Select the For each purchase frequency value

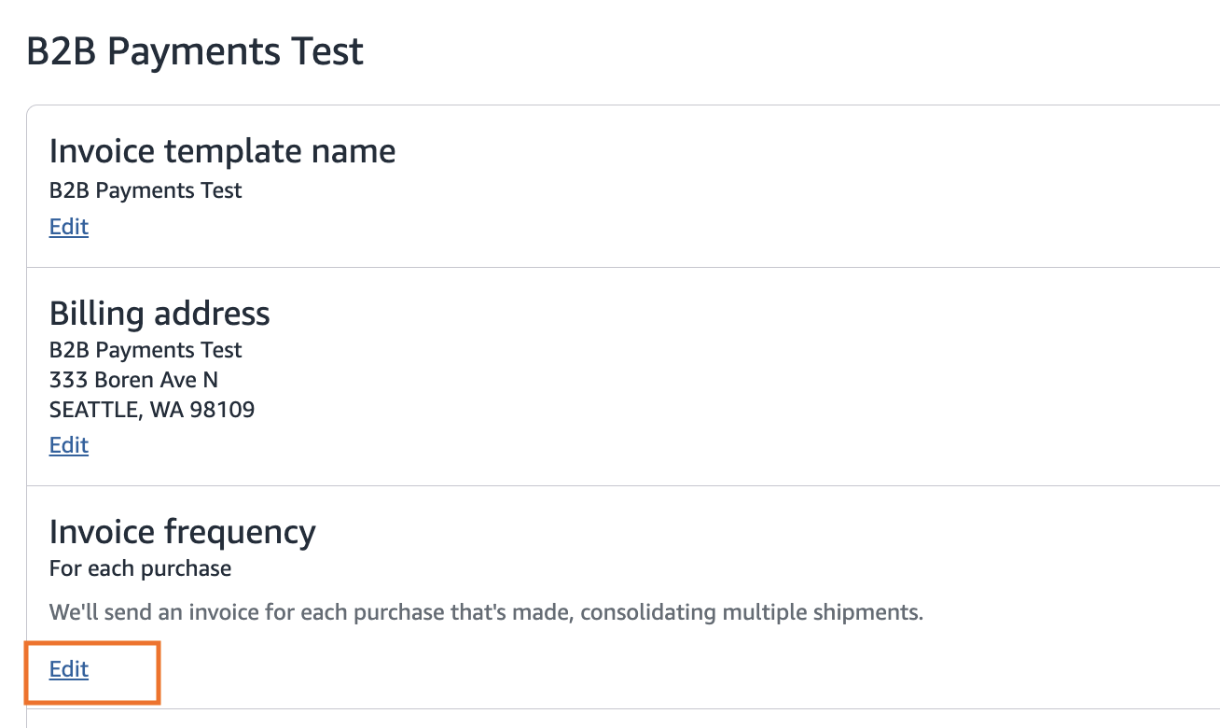coord(139,568)
